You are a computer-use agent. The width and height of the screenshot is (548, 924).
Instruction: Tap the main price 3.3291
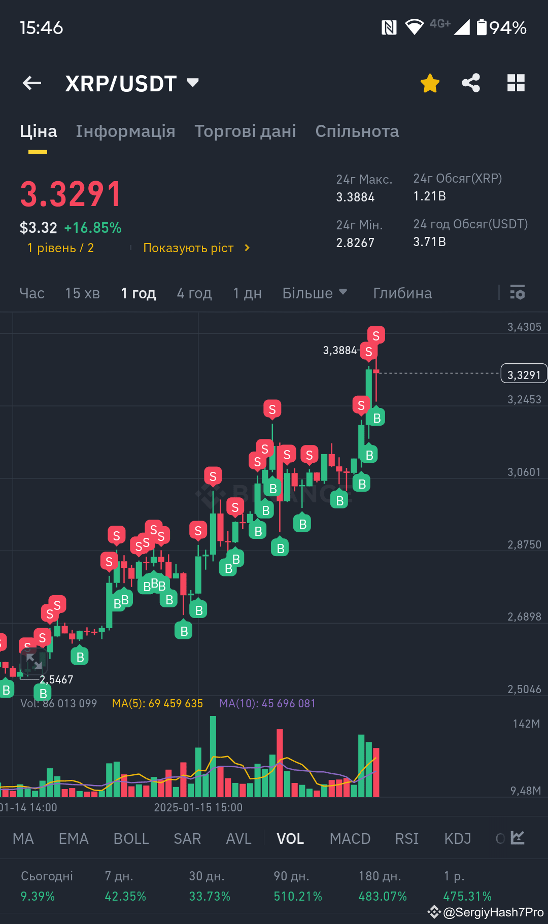[71, 194]
